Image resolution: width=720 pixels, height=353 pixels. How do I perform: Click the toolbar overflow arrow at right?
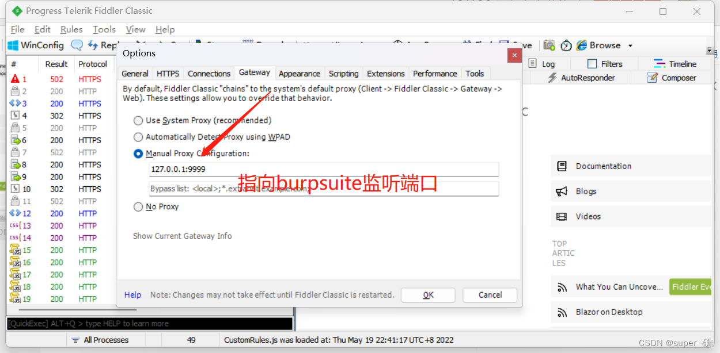[x=710, y=51]
